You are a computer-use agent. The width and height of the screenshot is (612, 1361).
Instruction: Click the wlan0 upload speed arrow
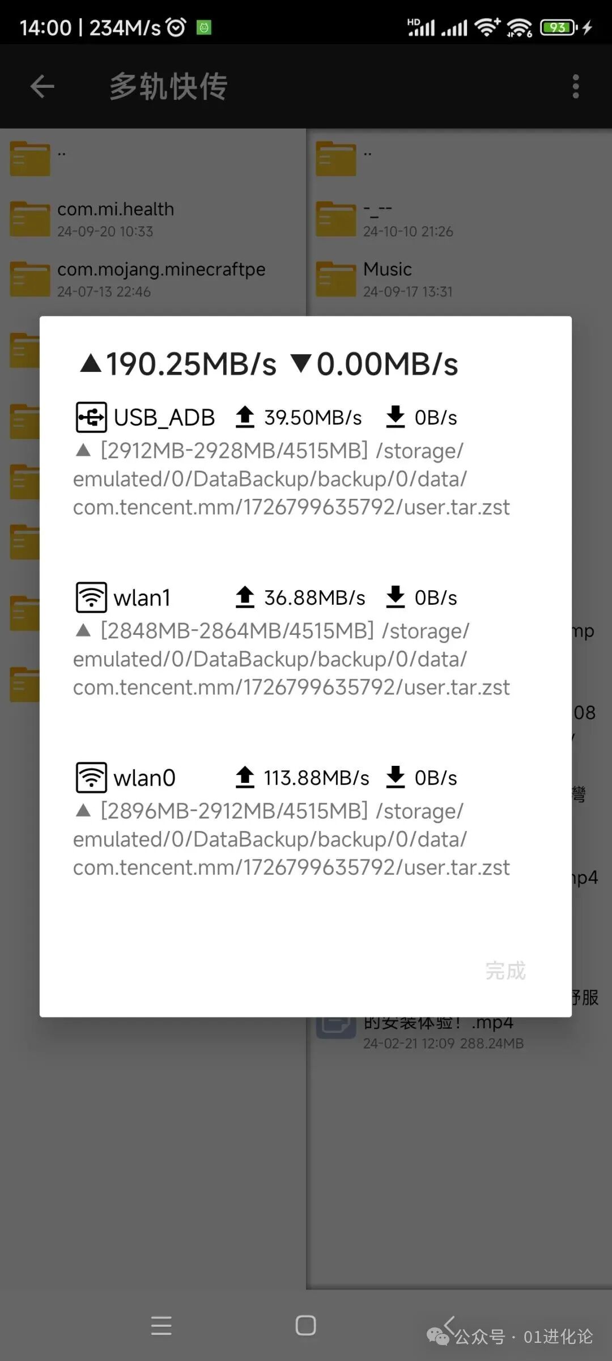pyautogui.click(x=245, y=778)
